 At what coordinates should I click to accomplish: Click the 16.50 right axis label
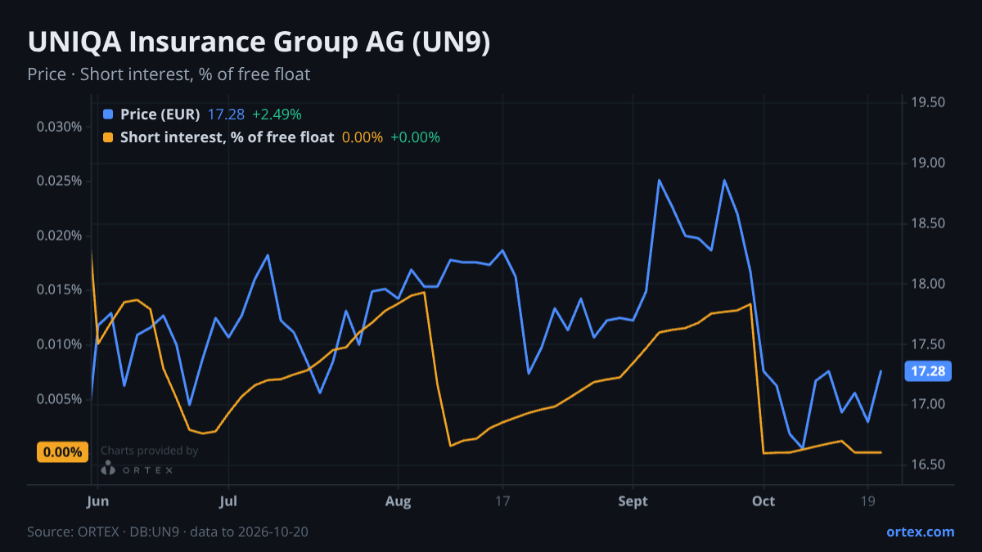pyautogui.click(x=928, y=464)
